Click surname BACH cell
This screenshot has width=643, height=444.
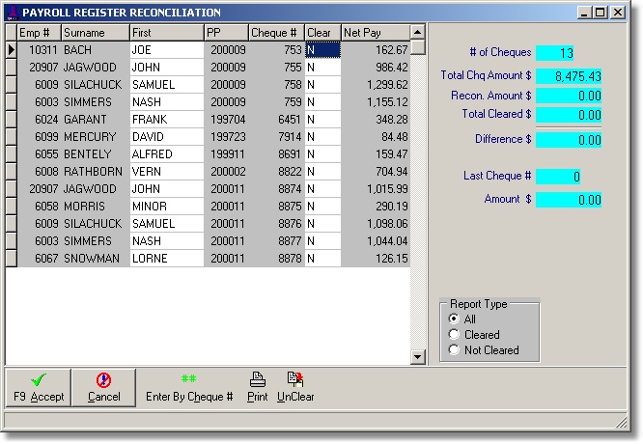tap(96, 50)
